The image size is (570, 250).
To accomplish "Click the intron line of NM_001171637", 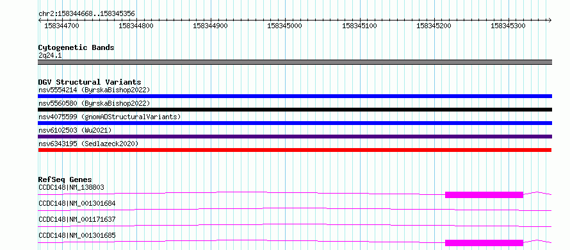I will point(295,225).
